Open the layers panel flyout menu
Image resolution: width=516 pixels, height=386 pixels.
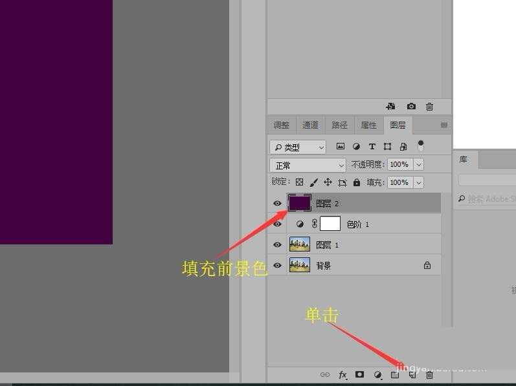click(x=443, y=125)
